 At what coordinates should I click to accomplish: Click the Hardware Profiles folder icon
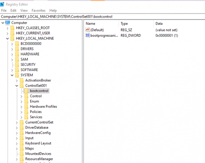coord(26,106)
